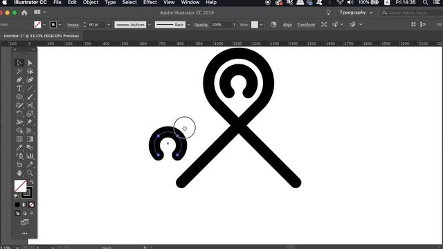This screenshot has width=443, height=249.
Task: Select the Blend tool
Action: tap(30, 147)
